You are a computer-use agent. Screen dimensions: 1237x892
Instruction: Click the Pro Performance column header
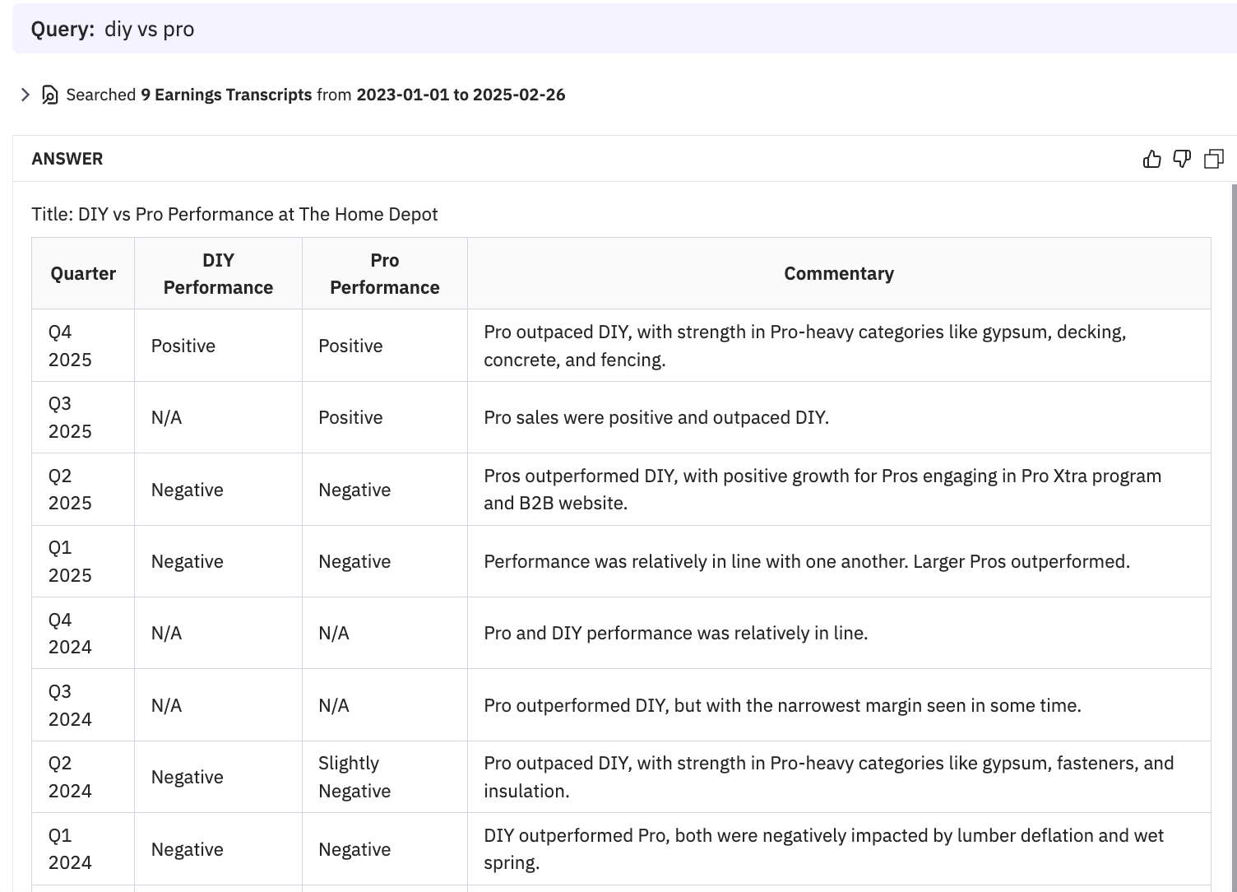(384, 273)
